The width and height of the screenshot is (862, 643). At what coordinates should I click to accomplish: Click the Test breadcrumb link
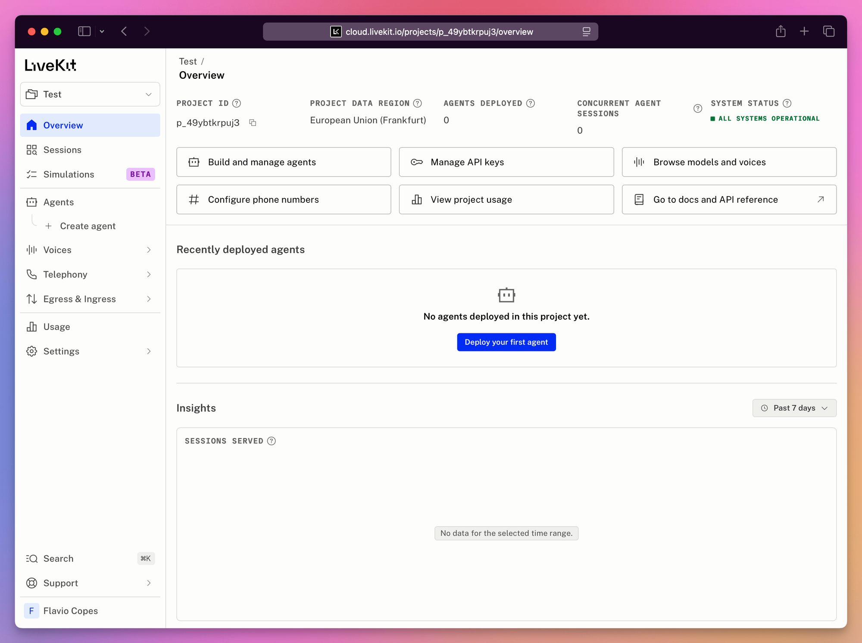tap(188, 62)
